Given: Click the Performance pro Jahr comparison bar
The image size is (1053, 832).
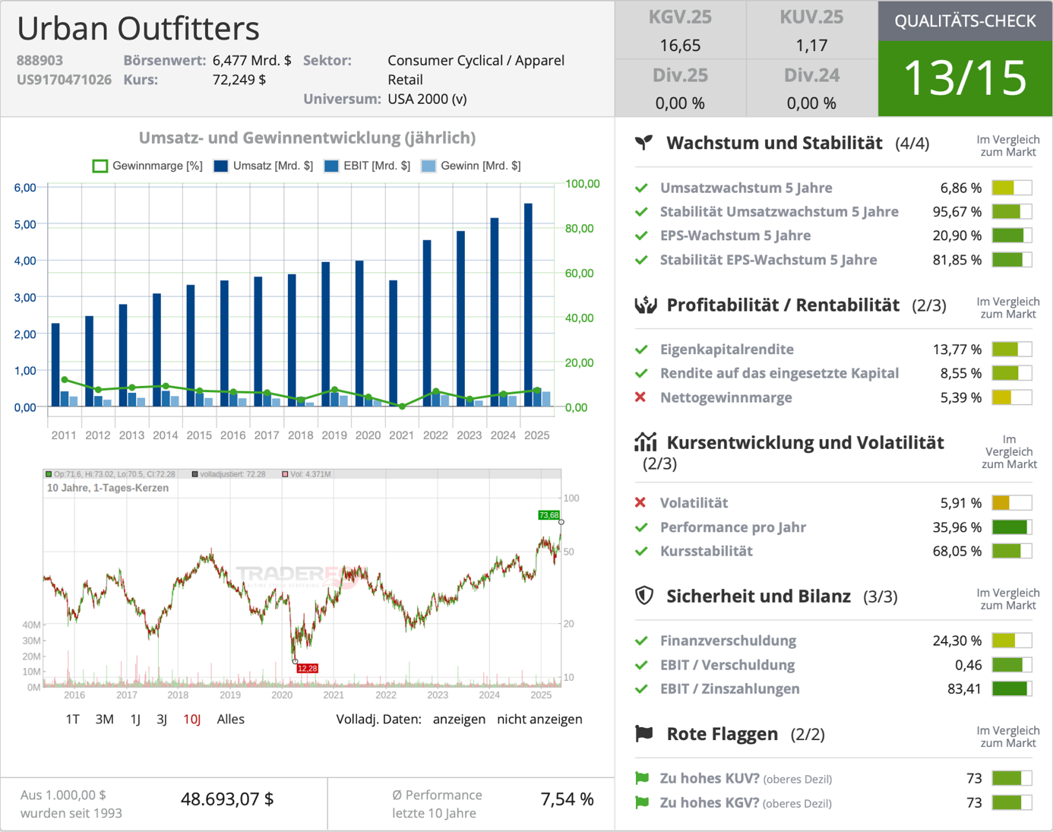Looking at the screenshot, I should (1012, 527).
